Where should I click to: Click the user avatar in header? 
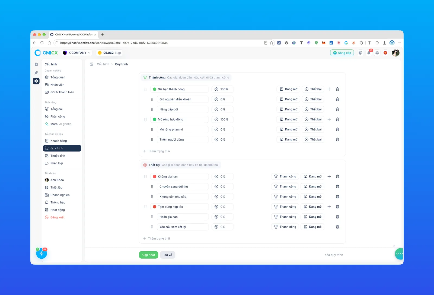pyautogui.click(x=395, y=53)
